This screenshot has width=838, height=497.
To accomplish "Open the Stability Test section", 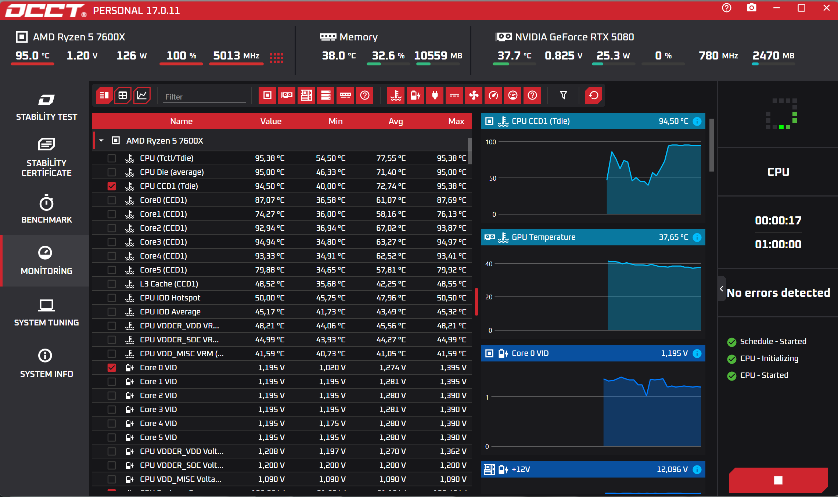I will click(46, 107).
